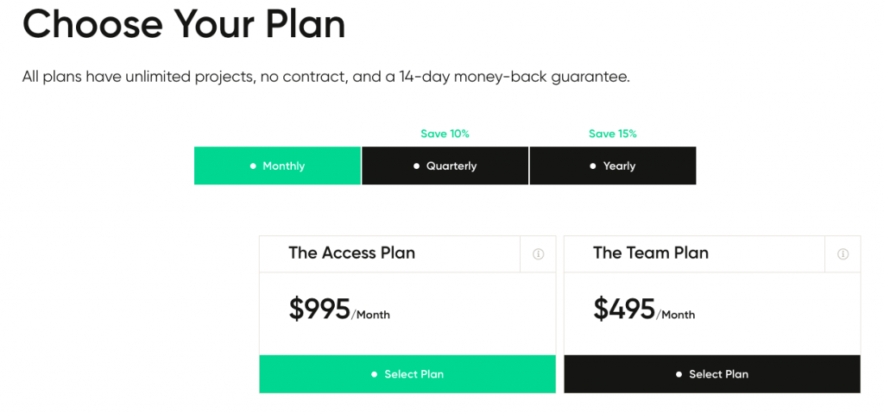884x413 pixels.
Task: Open the Access Plan info icon
Action: click(538, 254)
